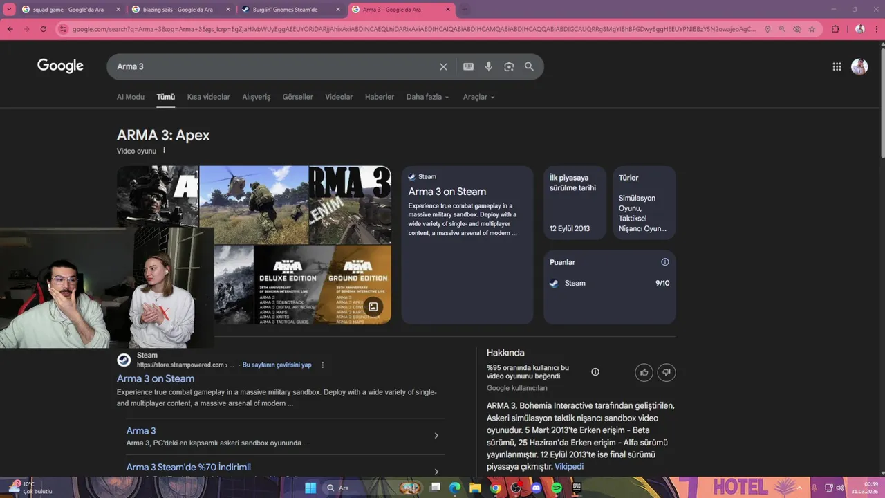This screenshot has height=498, width=885.
Task: Click the info icon beside the like percentage
Action: coord(595,372)
